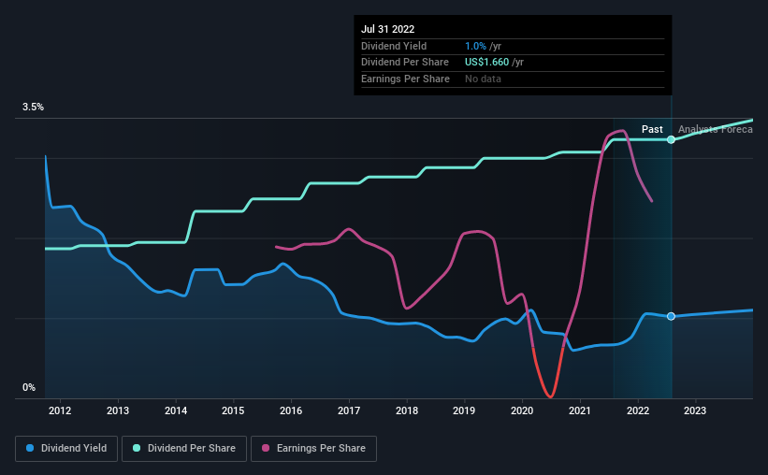
Task: Click the pink Earnings Per Share legend dot
Action: (266, 448)
